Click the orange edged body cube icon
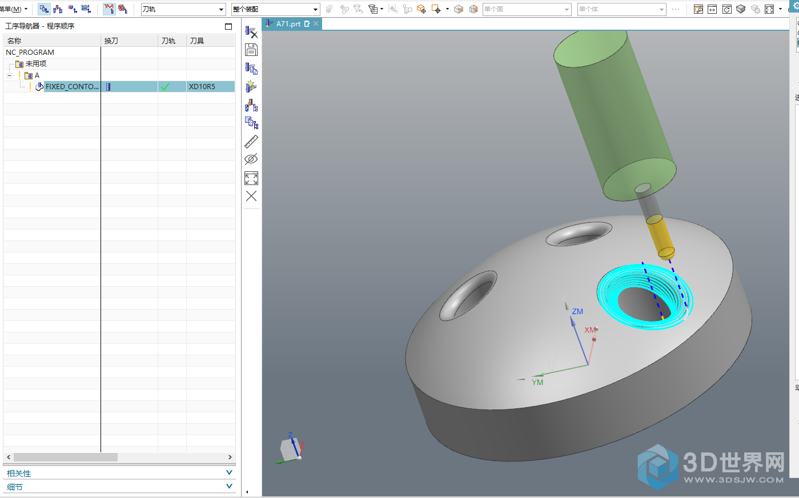Screen dimensions: 799x498 click(473, 9)
